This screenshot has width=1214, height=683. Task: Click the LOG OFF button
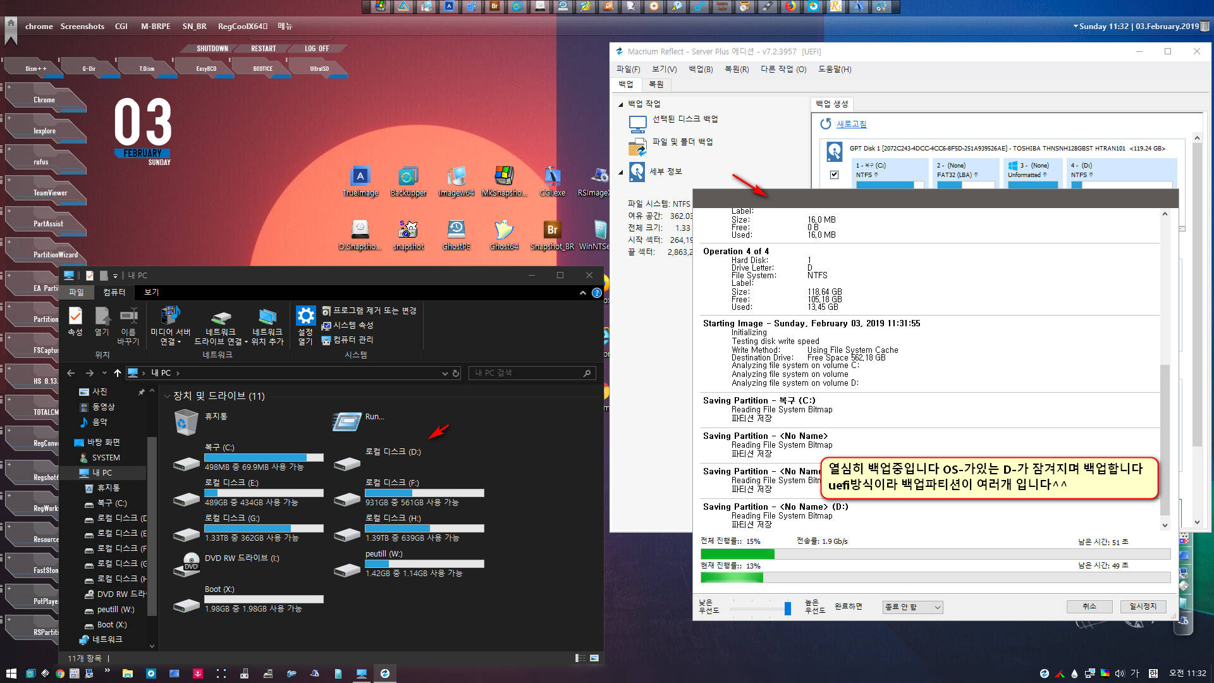(316, 49)
